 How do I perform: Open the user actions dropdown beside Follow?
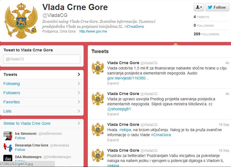coord(199,7)
